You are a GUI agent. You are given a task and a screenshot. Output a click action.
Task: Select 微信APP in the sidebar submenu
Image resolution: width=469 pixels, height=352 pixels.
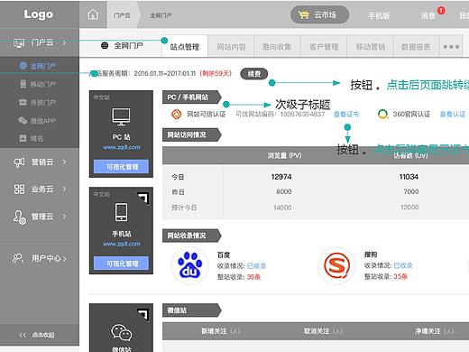(43, 121)
